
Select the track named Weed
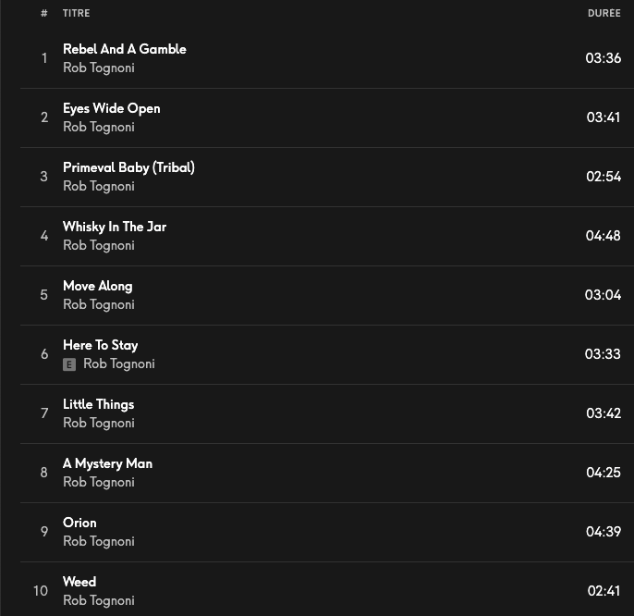[79, 582]
